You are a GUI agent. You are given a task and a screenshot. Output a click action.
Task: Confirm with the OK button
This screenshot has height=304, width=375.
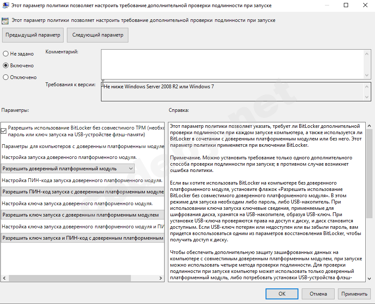(x=282, y=294)
